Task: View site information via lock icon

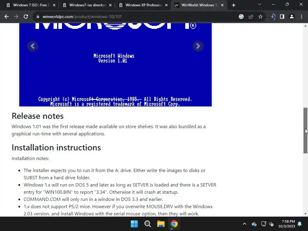Action: click(x=38, y=17)
